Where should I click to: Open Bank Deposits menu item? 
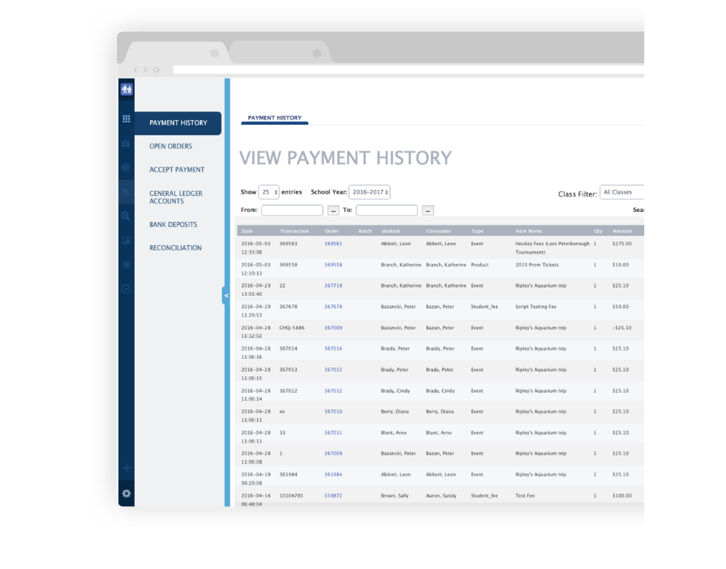(x=173, y=225)
